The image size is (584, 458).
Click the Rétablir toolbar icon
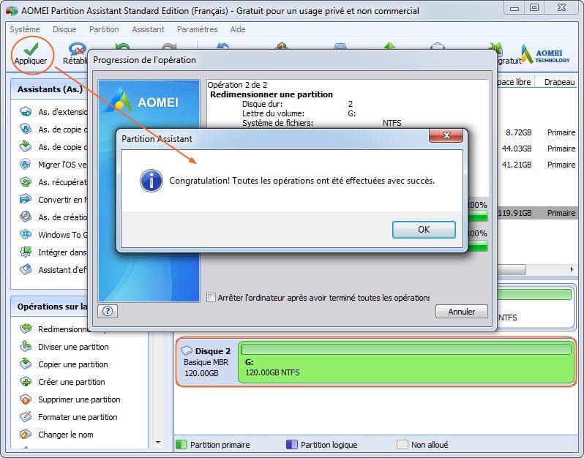coord(78,49)
